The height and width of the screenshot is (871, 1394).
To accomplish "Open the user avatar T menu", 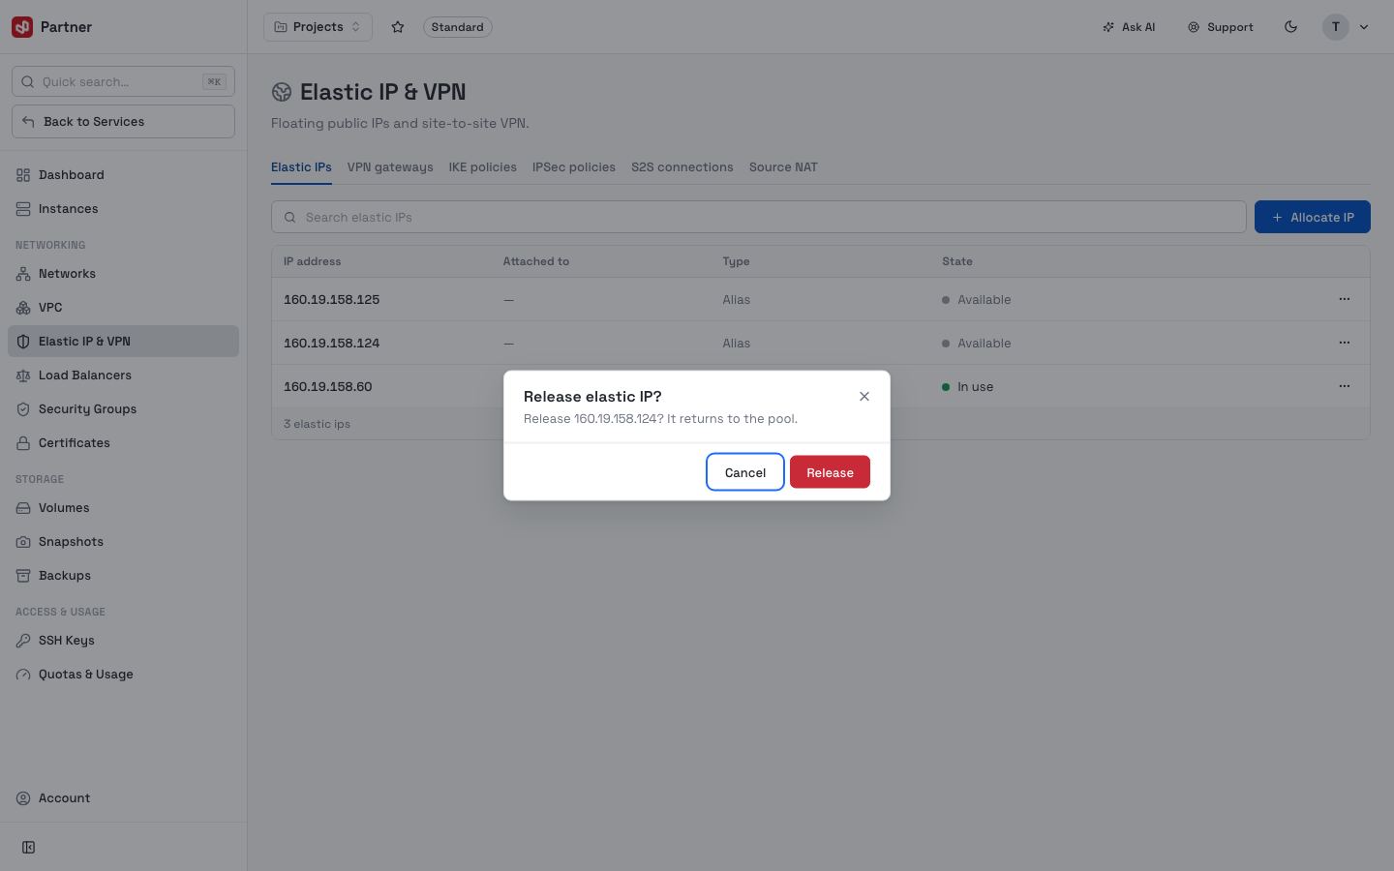I will point(1347,27).
